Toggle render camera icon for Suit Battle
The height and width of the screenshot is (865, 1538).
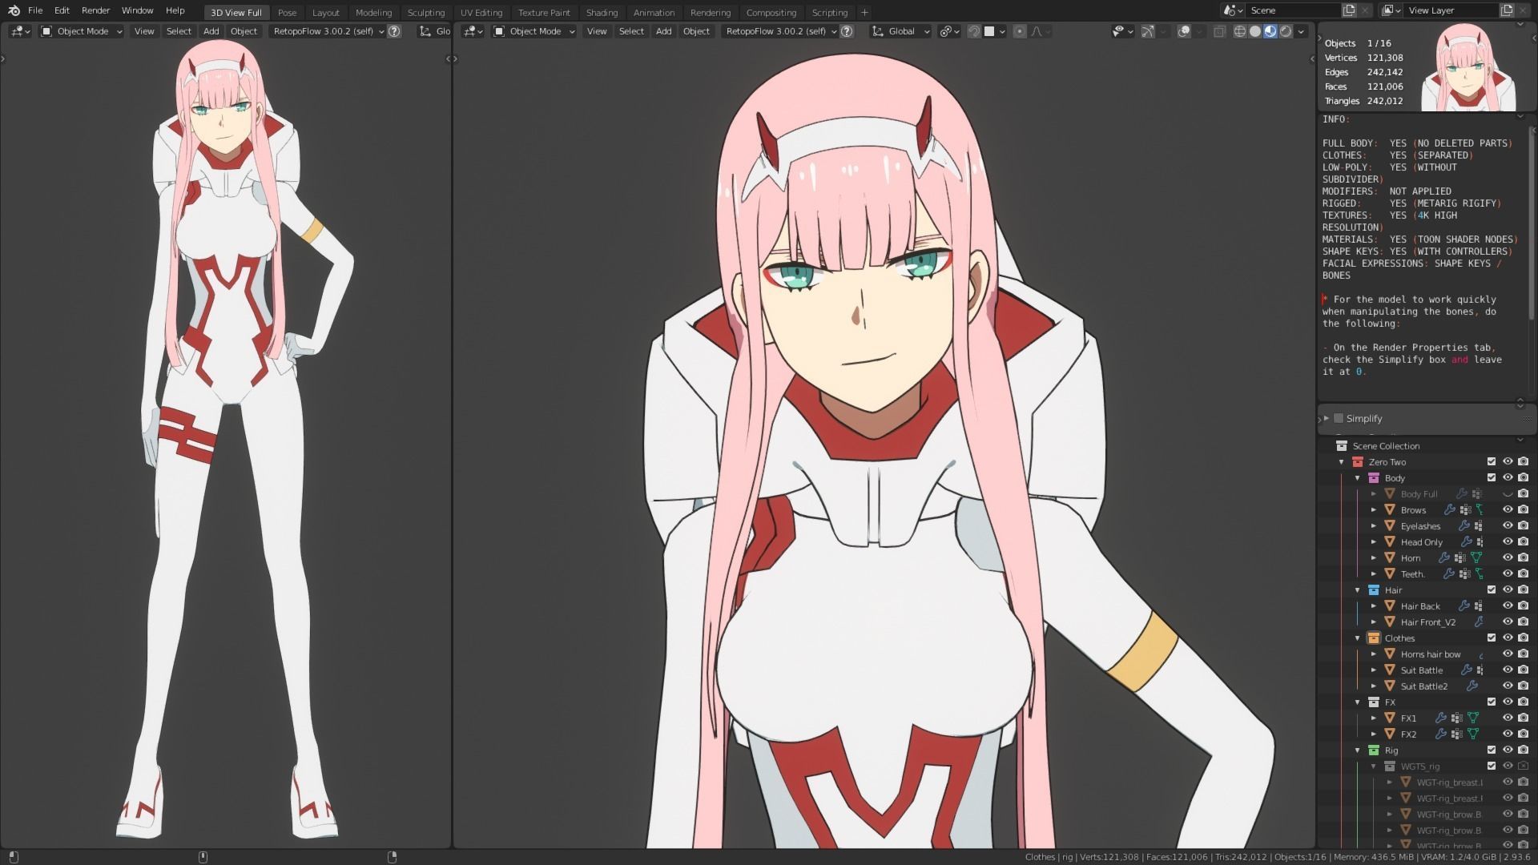pos(1523,670)
